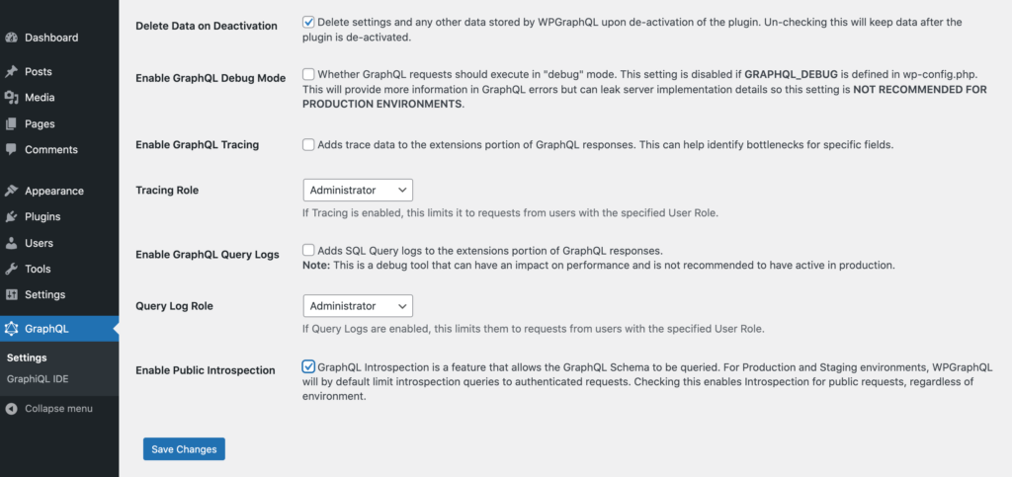Click the GraphQL logo icon
Image resolution: width=1012 pixels, height=477 pixels.
[x=10, y=329]
